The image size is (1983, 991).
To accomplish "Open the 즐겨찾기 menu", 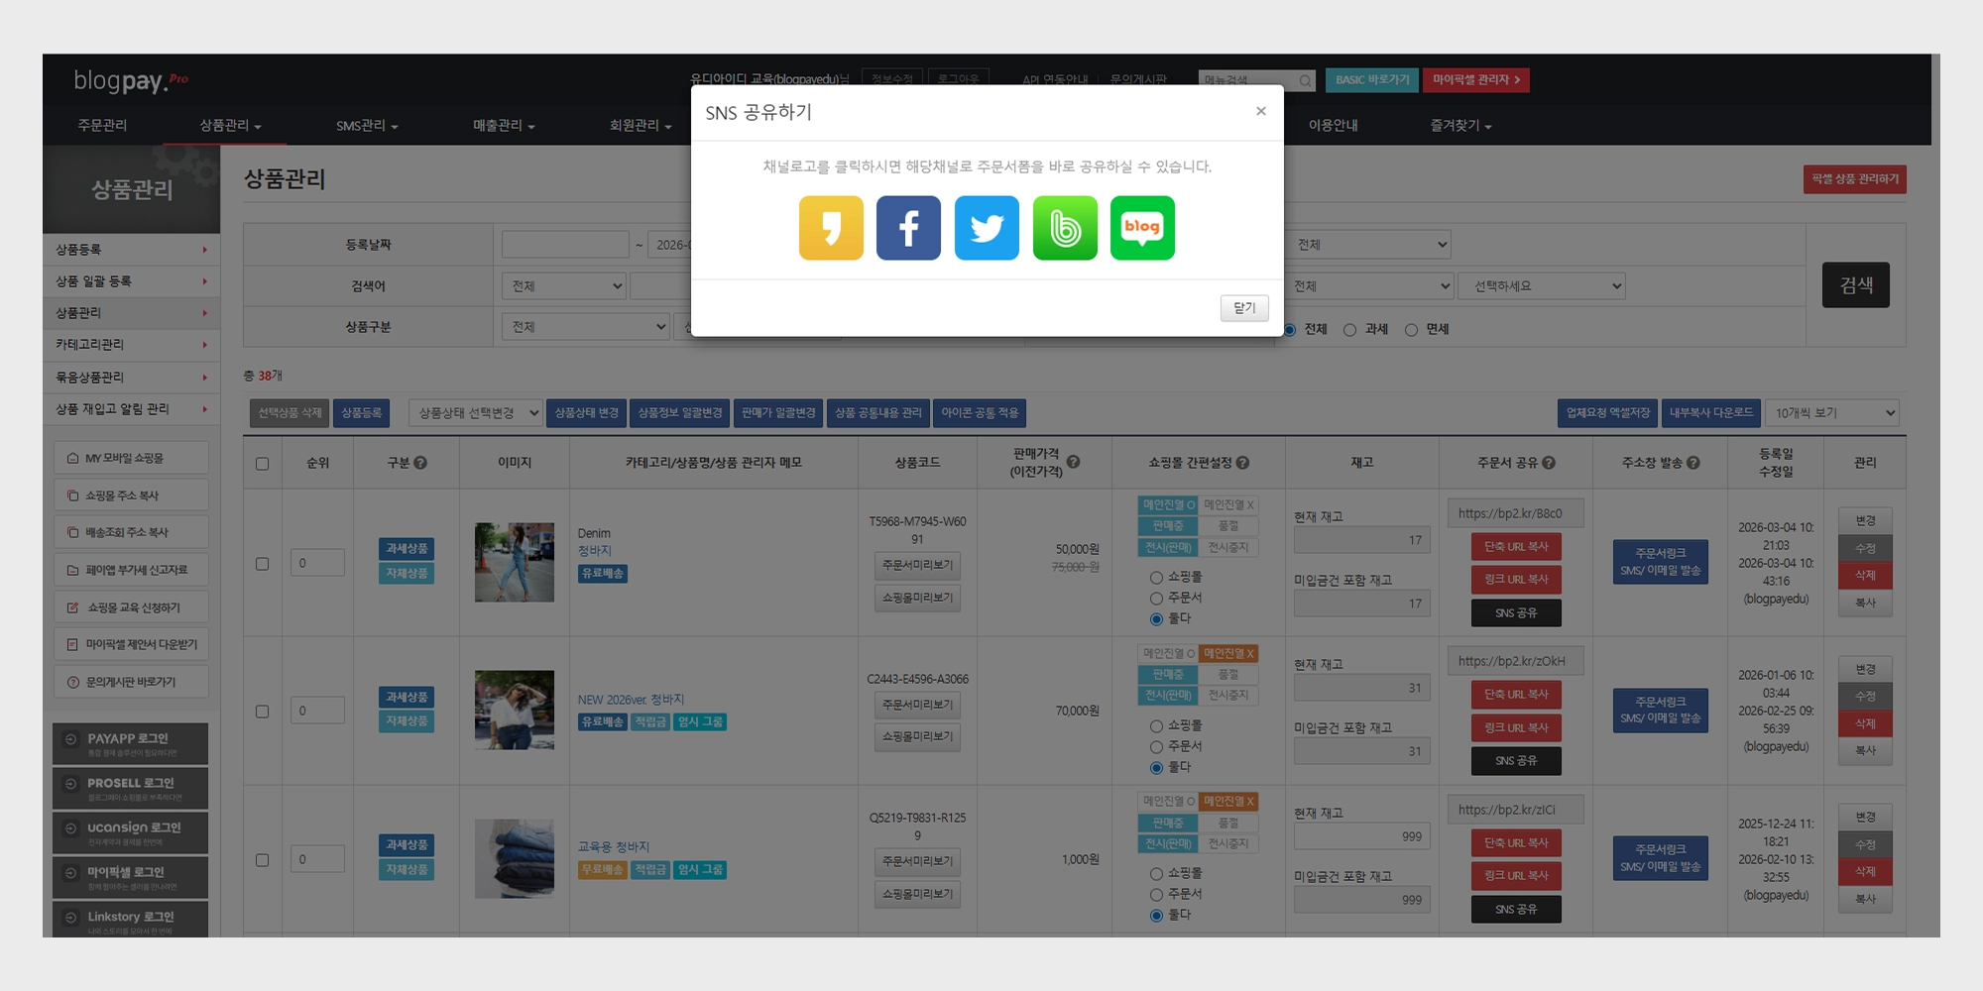I will coord(1460,126).
